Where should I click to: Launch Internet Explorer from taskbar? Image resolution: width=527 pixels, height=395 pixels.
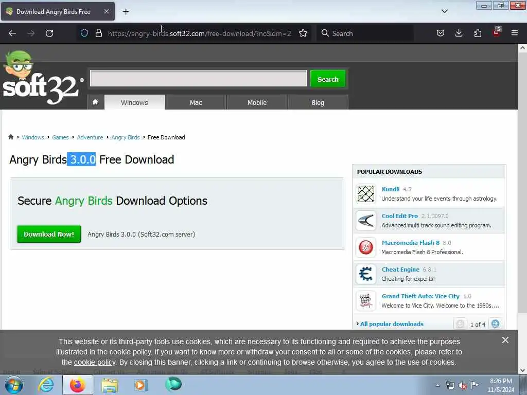pos(46,385)
